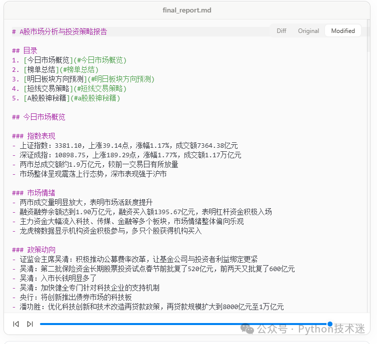
Task: Click the '## 今日市场概览' section heading
Action: tap(38, 117)
